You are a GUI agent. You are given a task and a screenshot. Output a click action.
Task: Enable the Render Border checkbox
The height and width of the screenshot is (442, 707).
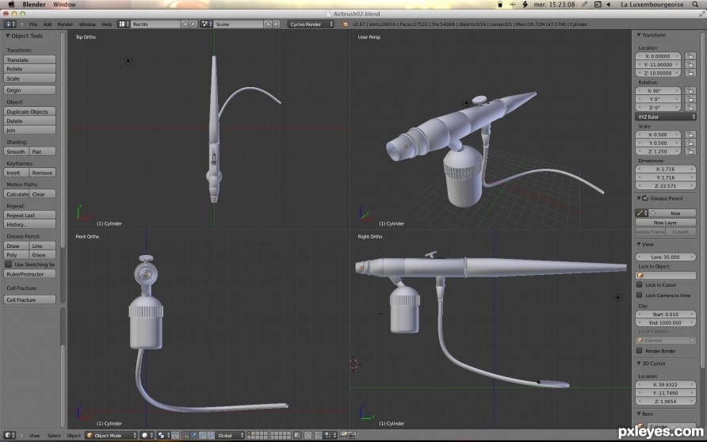(640, 351)
